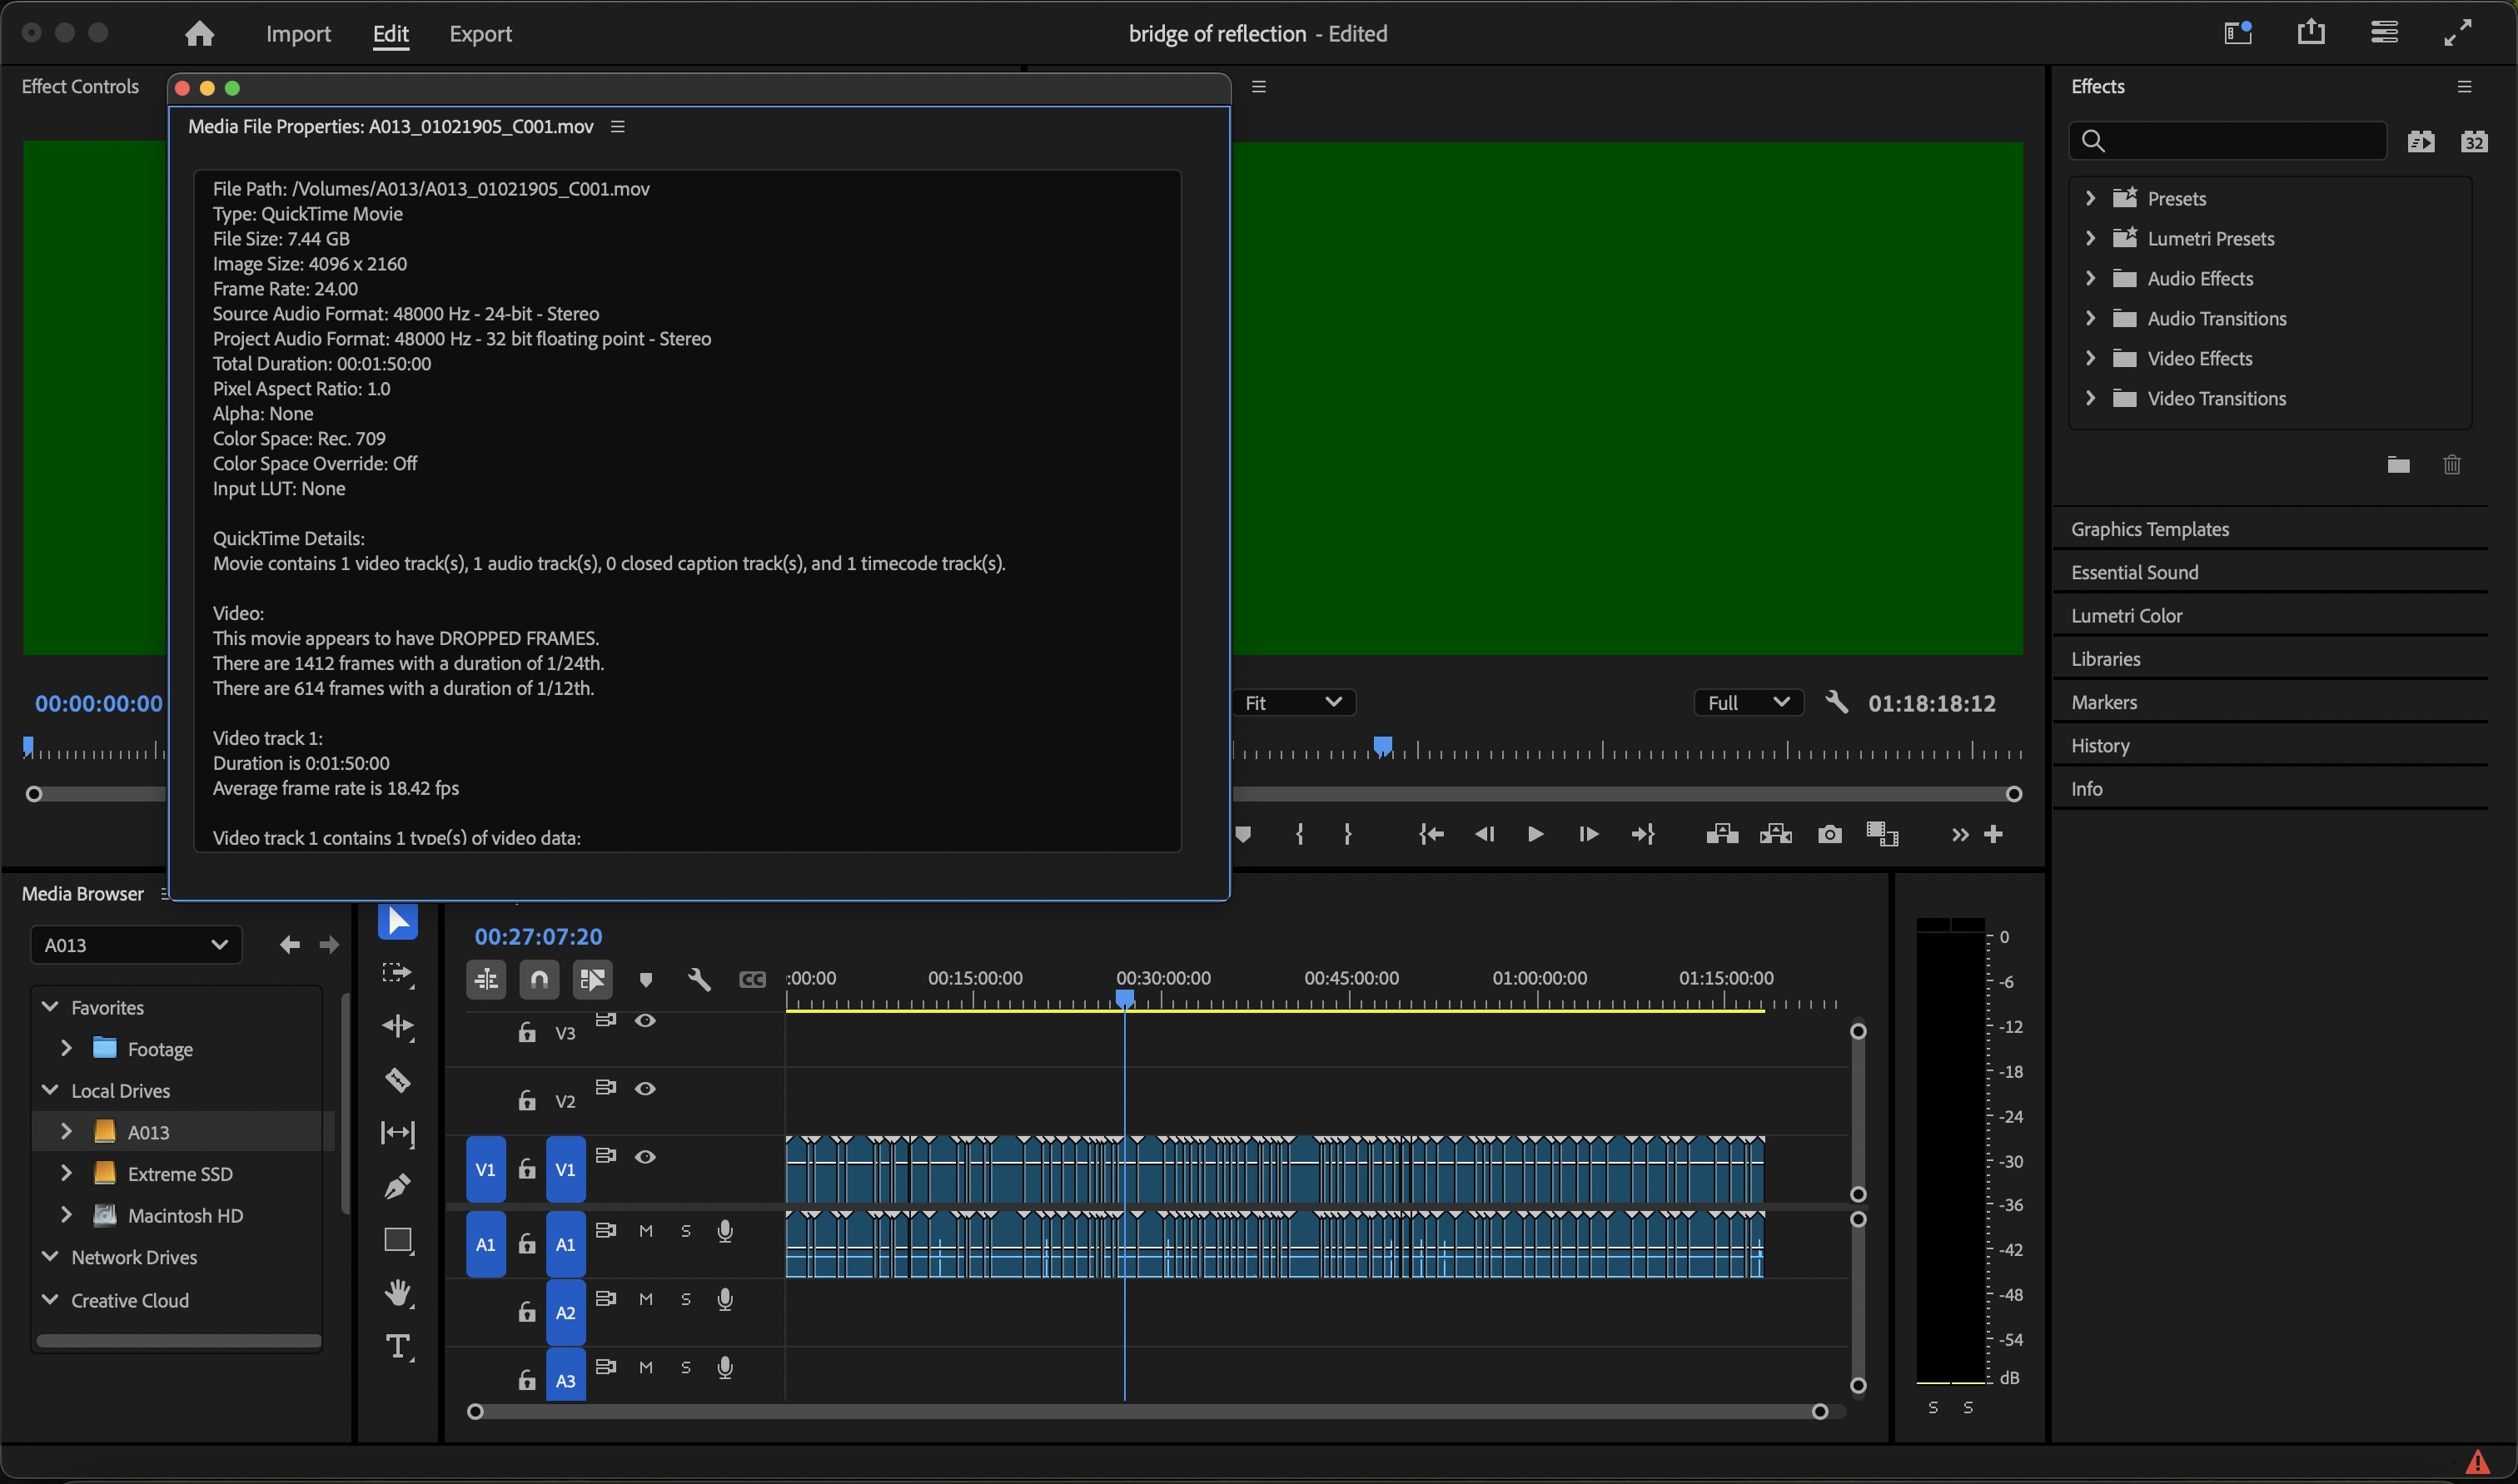
Task: Click the Media Browser horizontal scrollbar
Action: 178,1341
